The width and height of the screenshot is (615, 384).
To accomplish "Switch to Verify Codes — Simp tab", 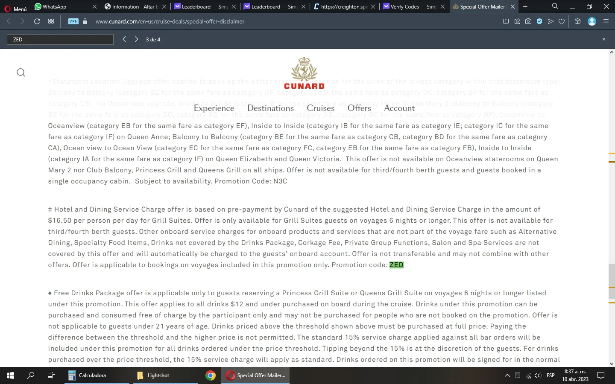I will 413,7.
